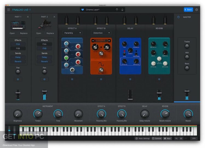Viewport: 205px width, 148px height.
Task: Click the Delay pedal Feedback knob
Action: point(136,44)
